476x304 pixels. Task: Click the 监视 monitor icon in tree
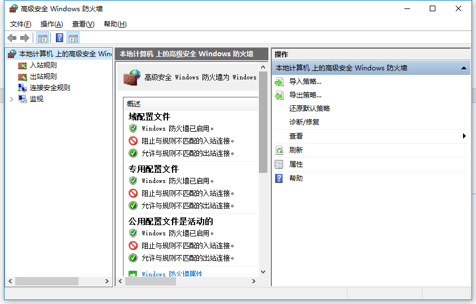point(22,99)
